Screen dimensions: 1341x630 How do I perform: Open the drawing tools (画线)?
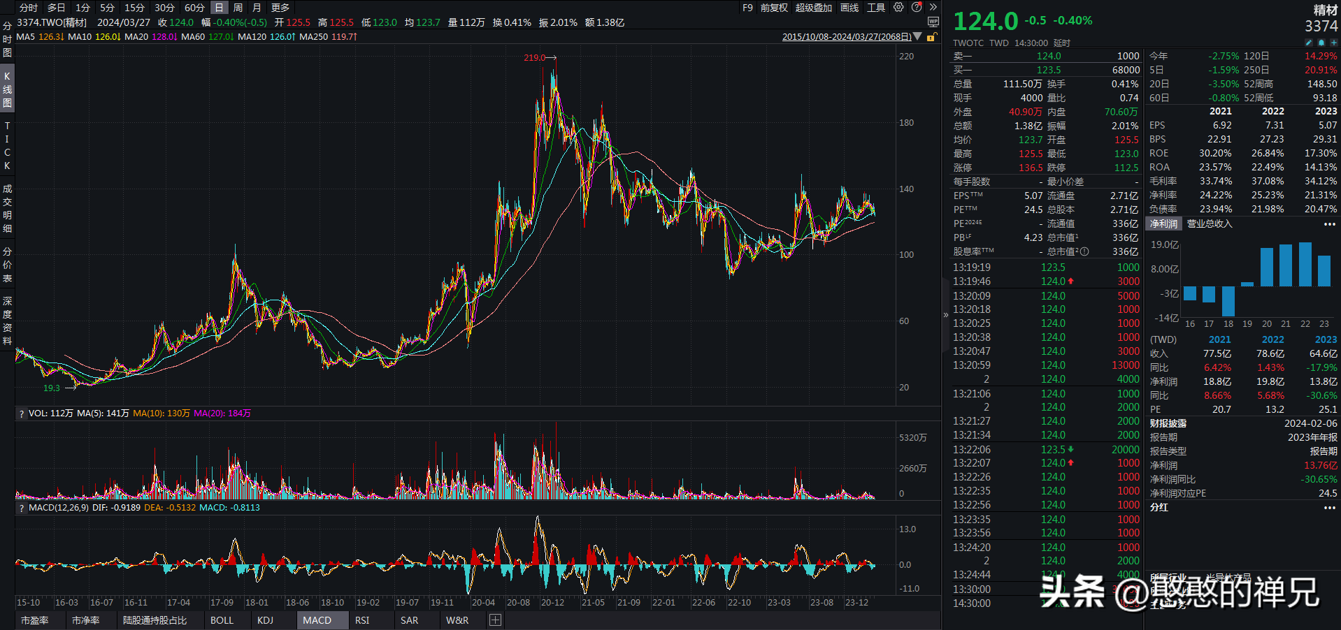click(849, 8)
